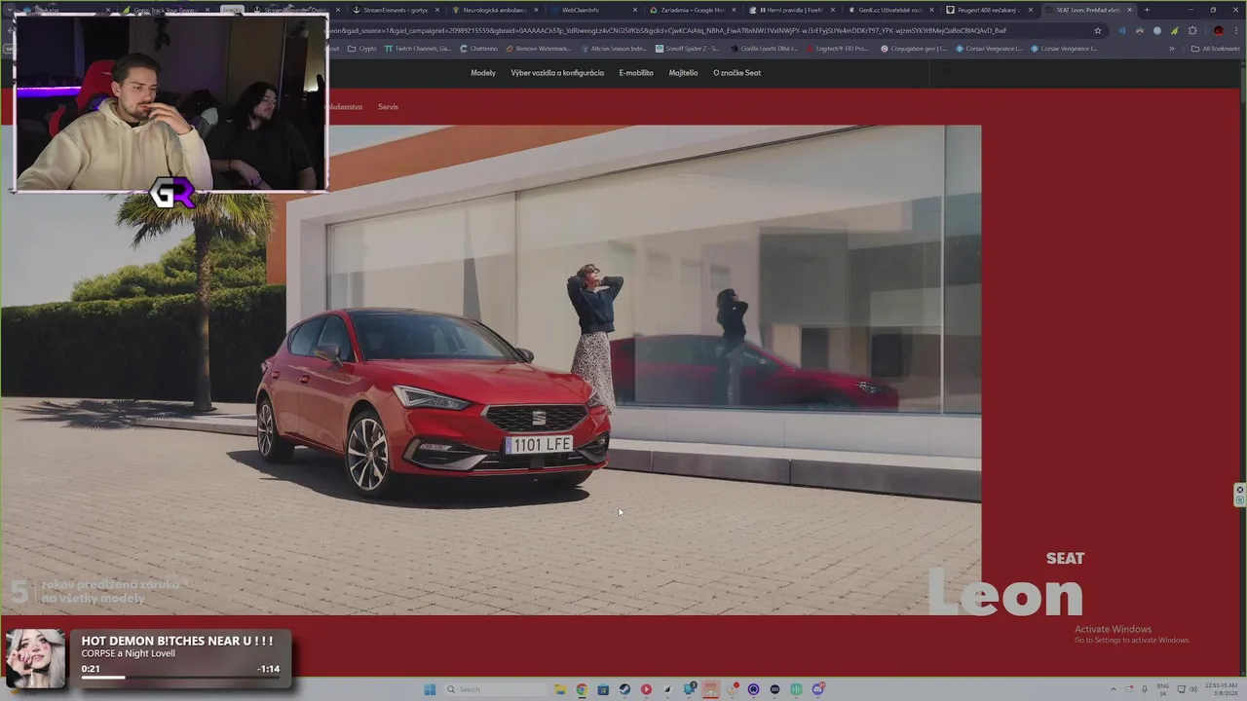Close the SEAT Leon tab

(x=1130, y=10)
